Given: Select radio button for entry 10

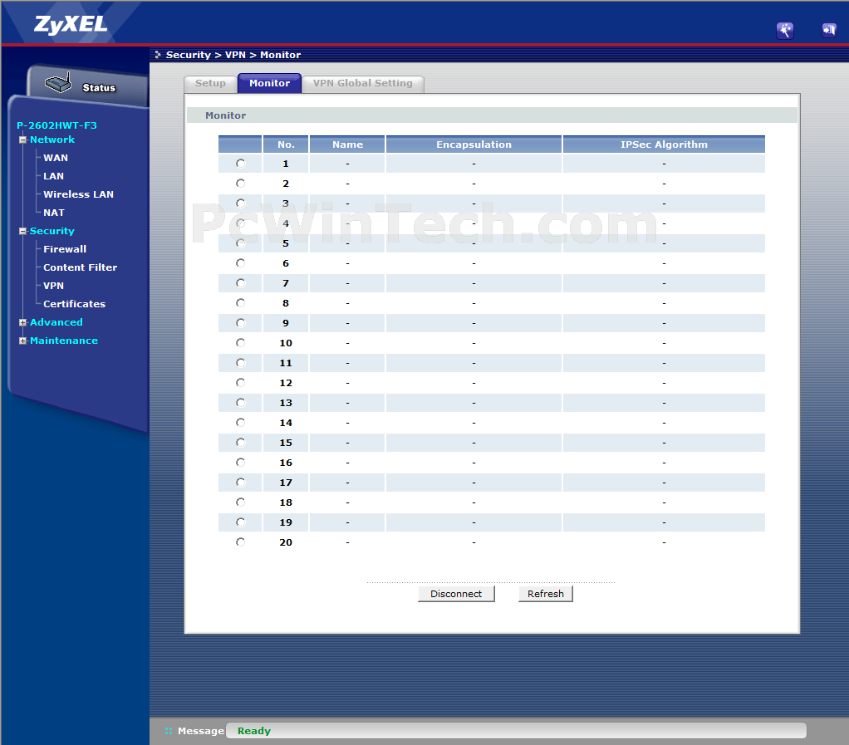Looking at the screenshot, I should tap(240, 343).
